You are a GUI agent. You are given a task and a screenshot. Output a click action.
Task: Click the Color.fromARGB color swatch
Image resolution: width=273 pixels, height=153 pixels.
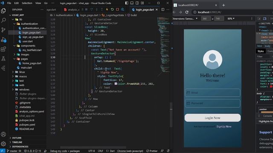click(x=116, y=84)
